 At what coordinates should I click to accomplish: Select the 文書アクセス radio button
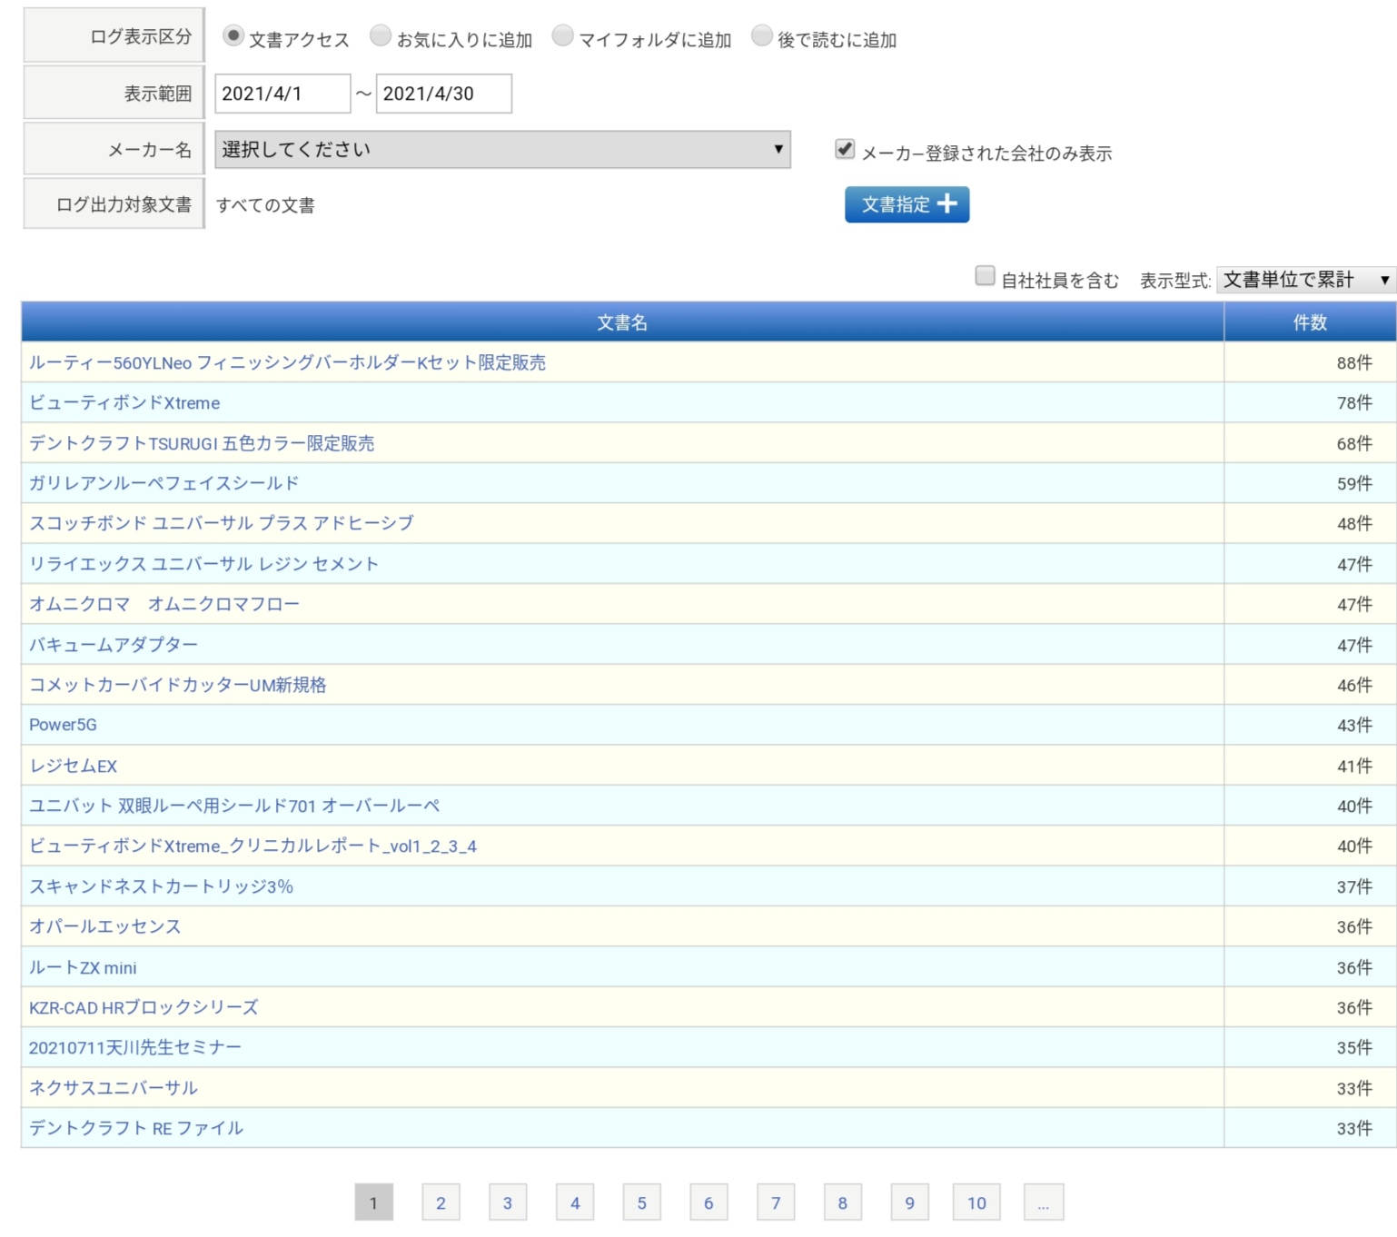(x=233, y=35)
